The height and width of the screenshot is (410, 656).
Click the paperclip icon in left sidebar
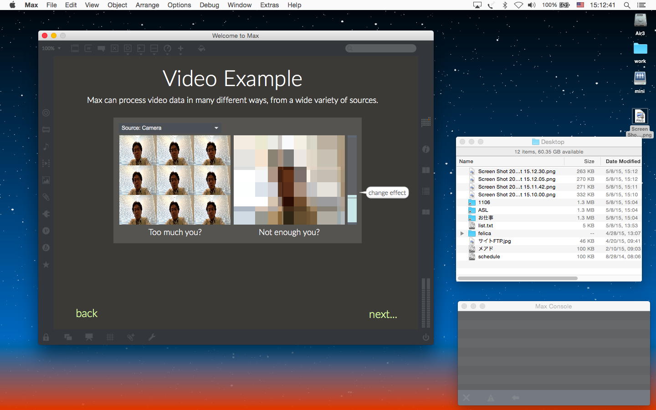46,197
